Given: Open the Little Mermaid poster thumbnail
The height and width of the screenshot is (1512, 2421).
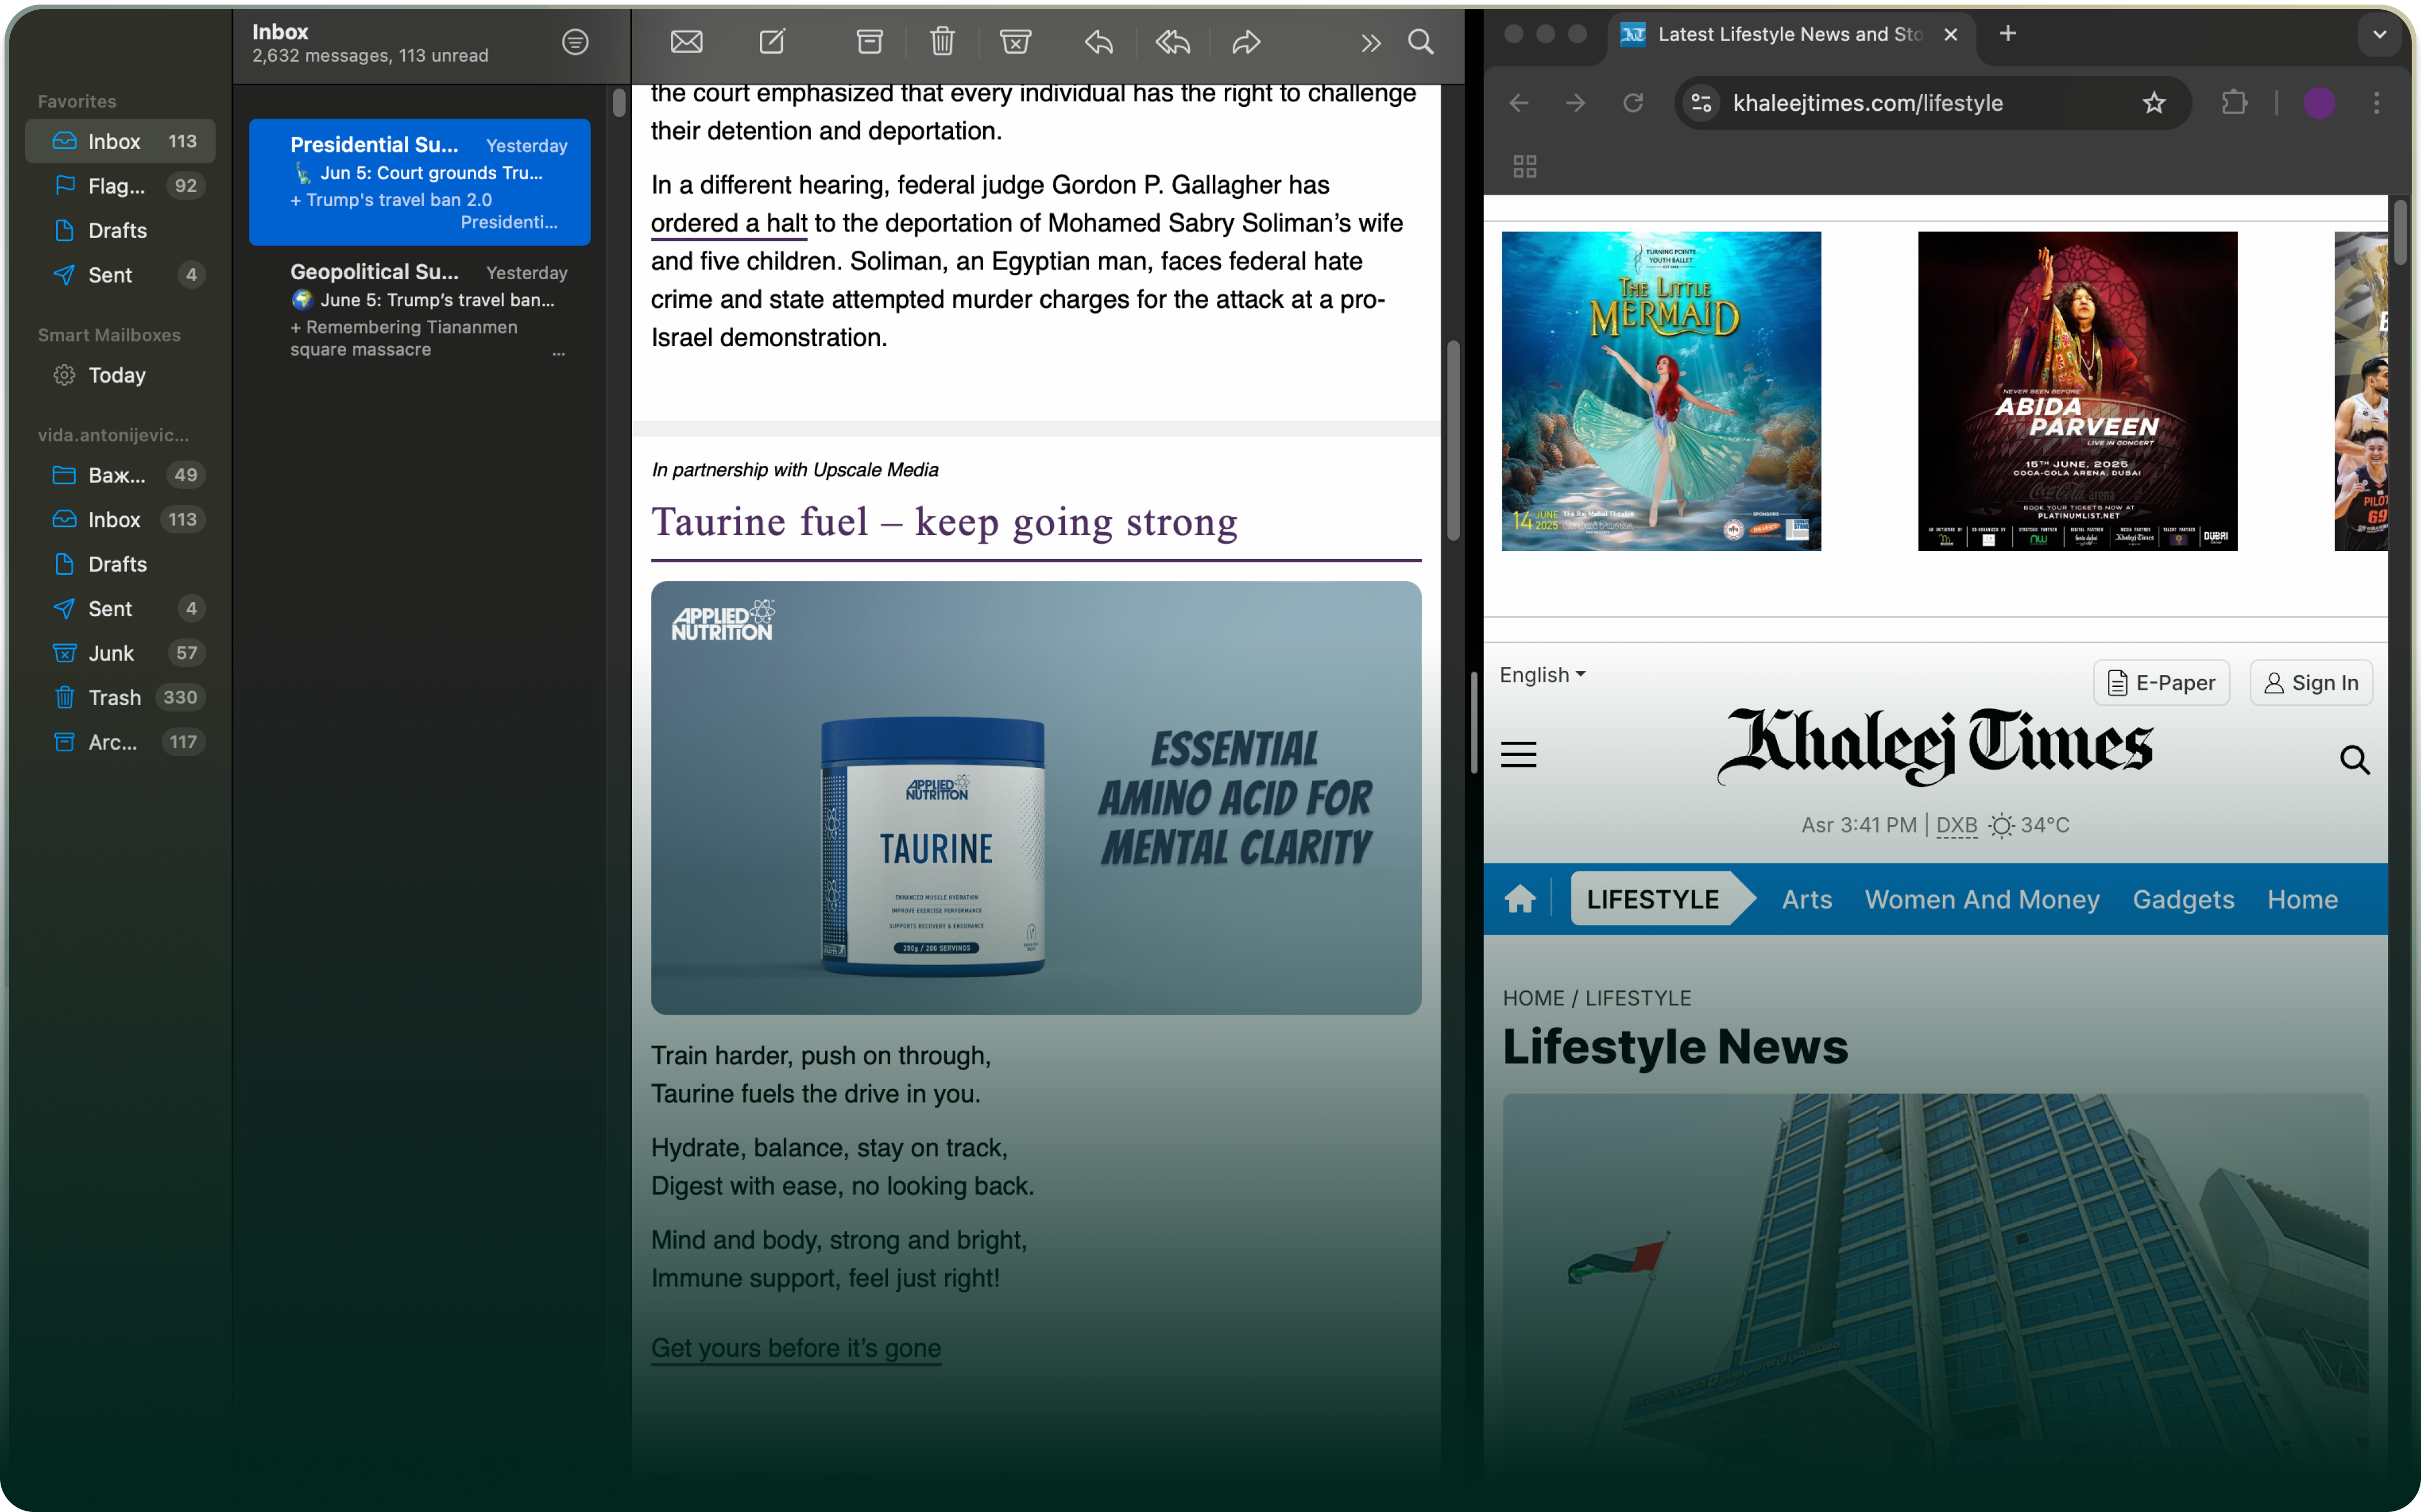Looking at the screenshot, I should pos(1661,391).
